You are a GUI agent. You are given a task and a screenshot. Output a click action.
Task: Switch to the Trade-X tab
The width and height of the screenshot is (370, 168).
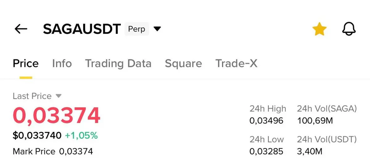[x=236, y=64]
